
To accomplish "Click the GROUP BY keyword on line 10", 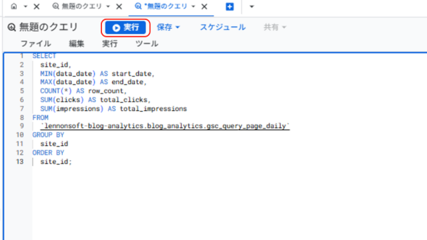I will coord(48,135).
